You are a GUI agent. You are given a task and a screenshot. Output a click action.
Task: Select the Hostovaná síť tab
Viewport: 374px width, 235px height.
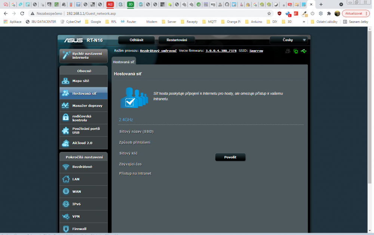(x=123, y=62)
